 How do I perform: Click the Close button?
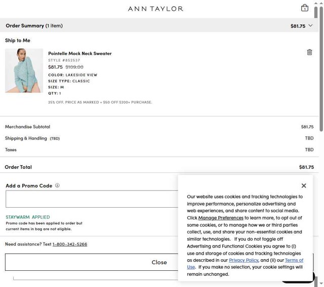click(x=159, y=262)
